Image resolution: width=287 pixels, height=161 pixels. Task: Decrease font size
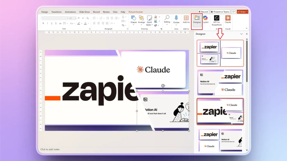83,18
